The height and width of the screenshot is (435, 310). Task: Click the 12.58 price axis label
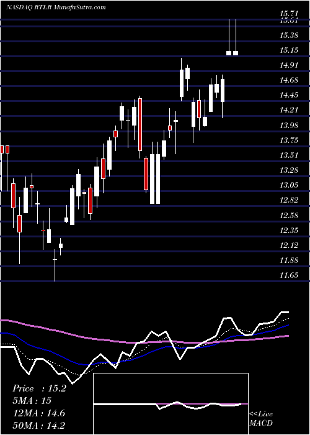[x=289, y=216]
